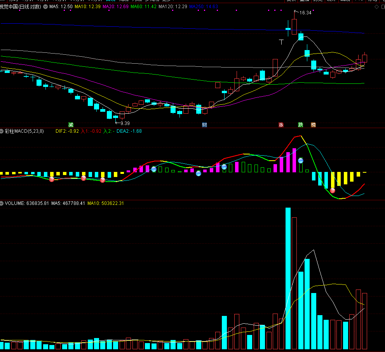Click the 9.39 low price label
Viewport: 385px width, 352px height.
tap(125, 123)
